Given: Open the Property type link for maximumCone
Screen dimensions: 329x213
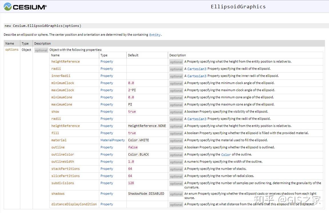Looking at the screenshot, I should tap(107, 104).
